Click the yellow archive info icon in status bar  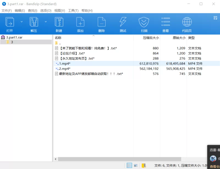point(144,165)
